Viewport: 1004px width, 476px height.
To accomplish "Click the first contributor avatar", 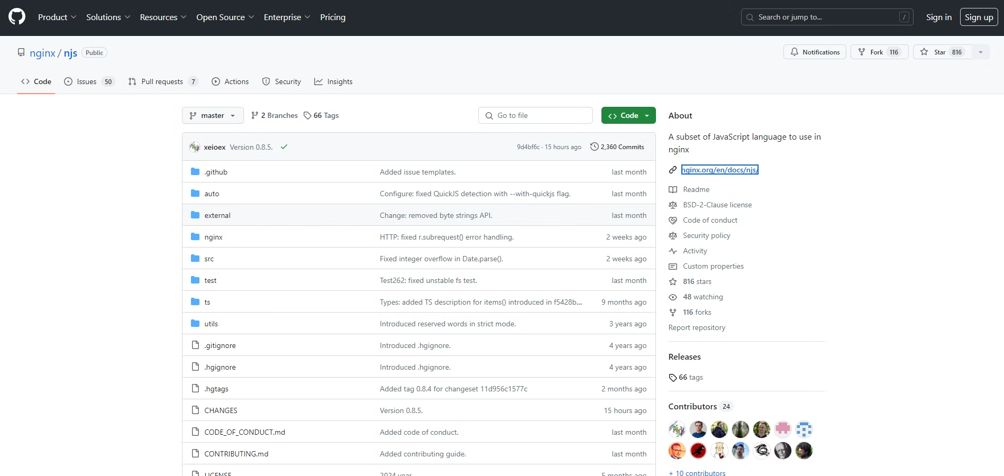I will click(677, 429).
